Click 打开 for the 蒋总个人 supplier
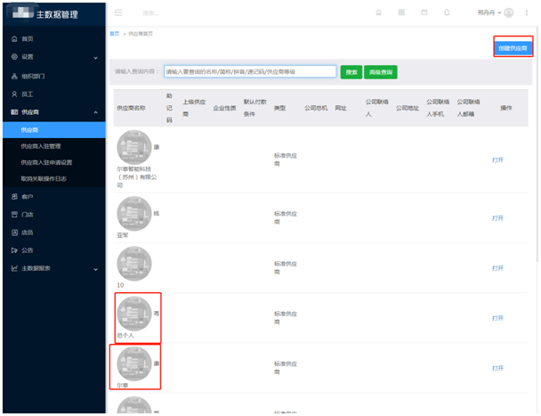The width and height of the screenshot is (541, 416). click(497, 318)
